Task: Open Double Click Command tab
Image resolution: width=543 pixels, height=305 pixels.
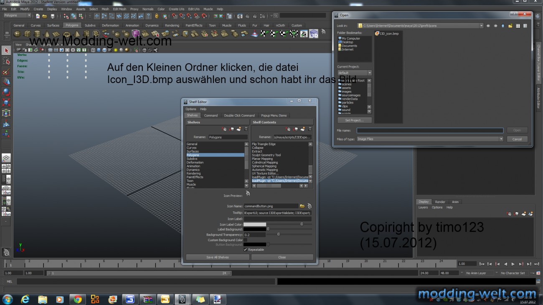Action: [x=239, y=116]
